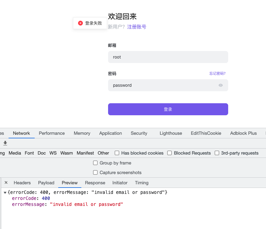Screen dimensions: 266x229
Task: Show the request Payload tab
Action: [x=46, y=183]
